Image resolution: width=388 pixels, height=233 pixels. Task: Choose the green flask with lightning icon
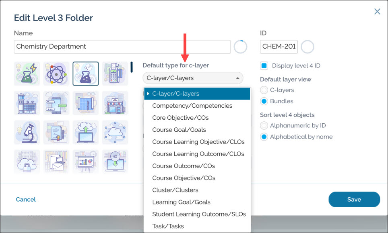[27, 74]
